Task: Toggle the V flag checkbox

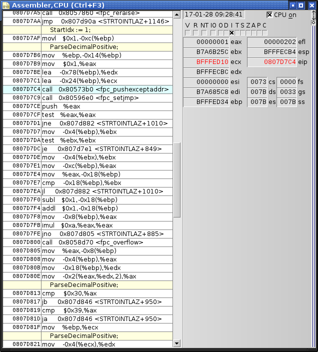Action: click(188, 33)
